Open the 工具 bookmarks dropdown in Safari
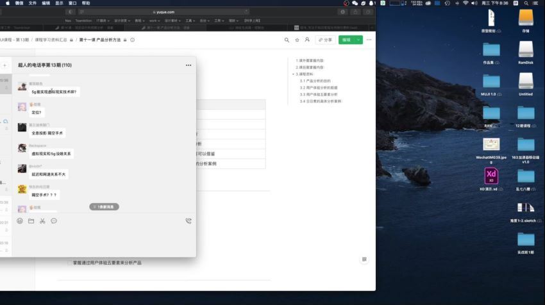Image resolution: width=545 pixels, height=305 pixels. (190, 21)
